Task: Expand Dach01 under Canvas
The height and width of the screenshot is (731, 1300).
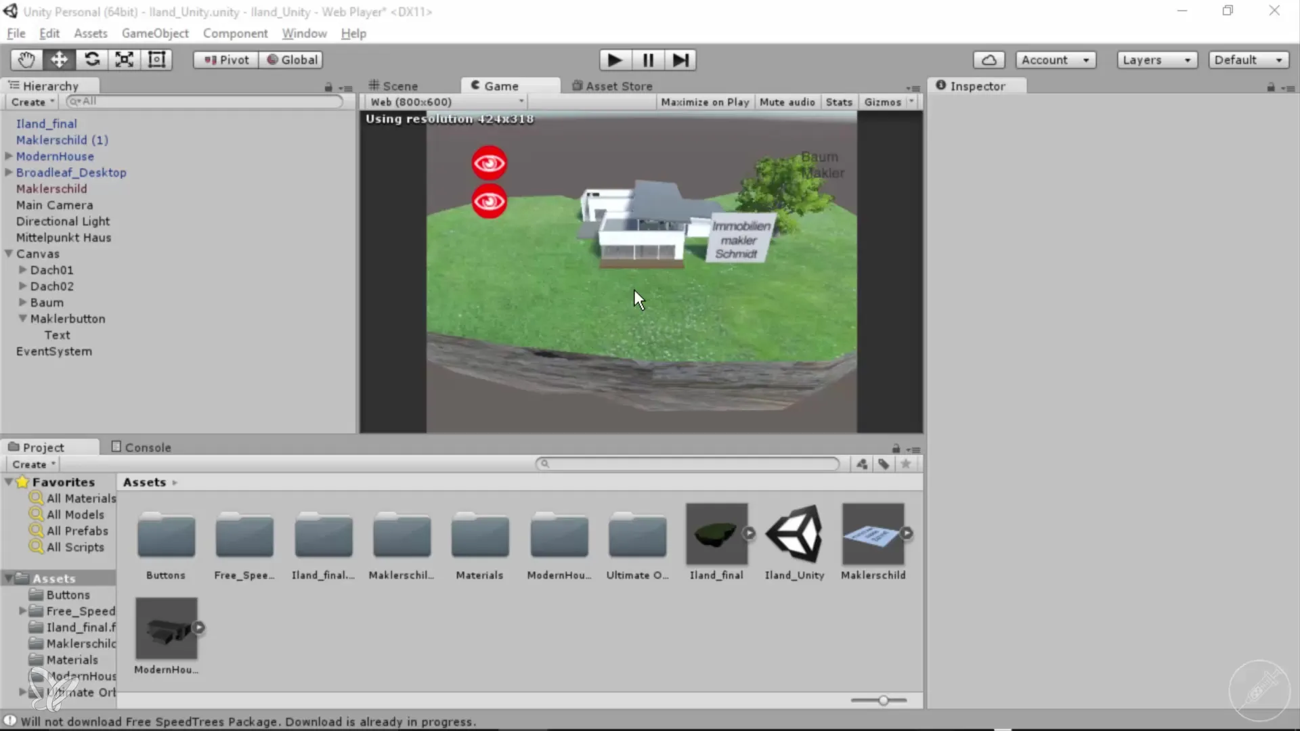Action: pos(22,269)
